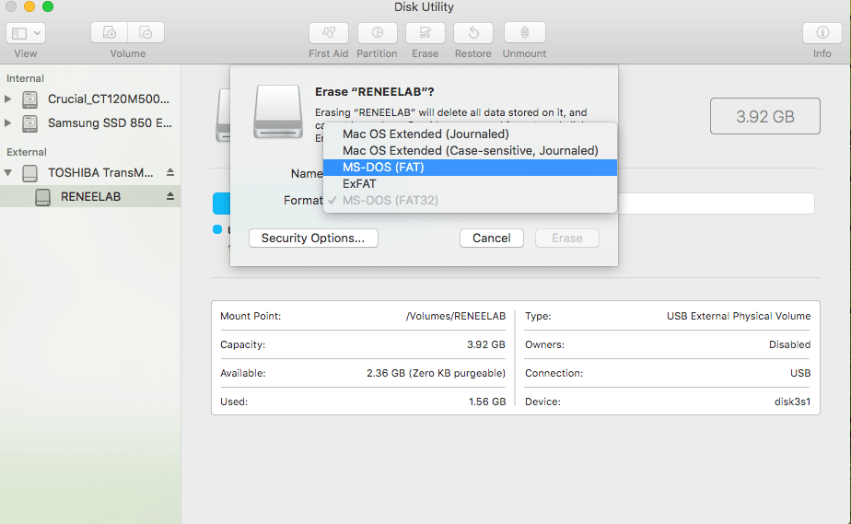
Task: Click the Capacity value 3.92 GB
Action: click(x=485, y=344)
